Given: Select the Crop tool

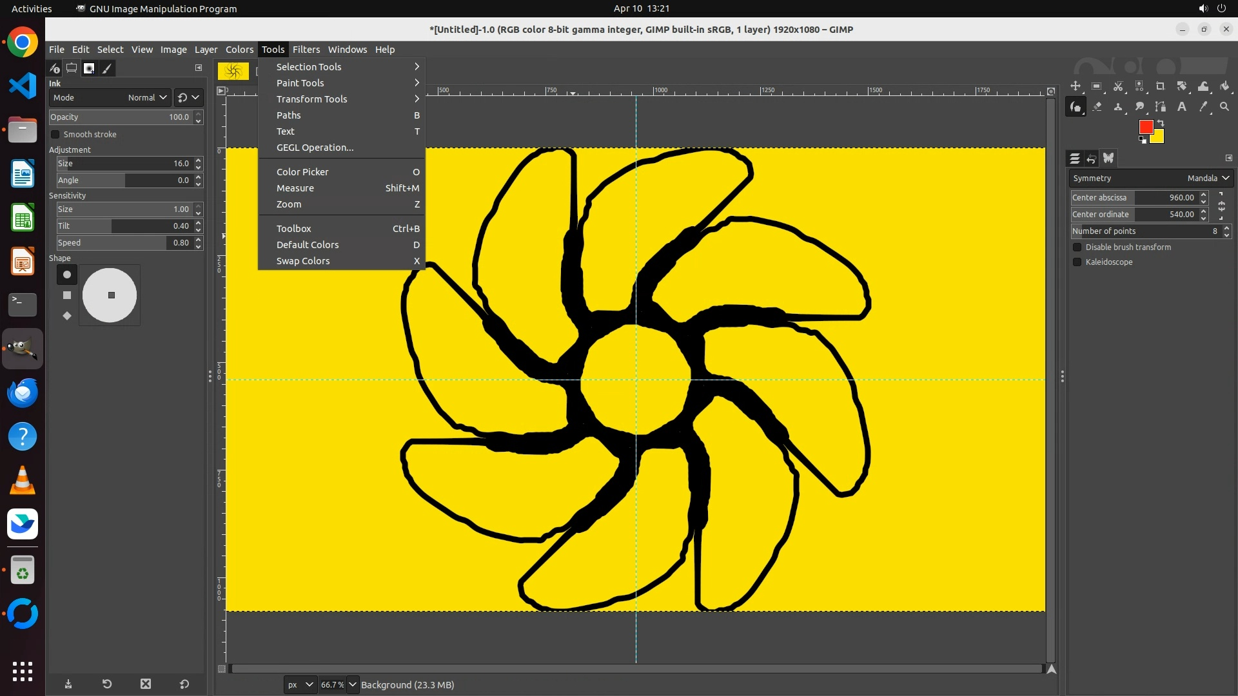Looking at the screenshot, I should pyautogui.click(x=1161, y=86).
